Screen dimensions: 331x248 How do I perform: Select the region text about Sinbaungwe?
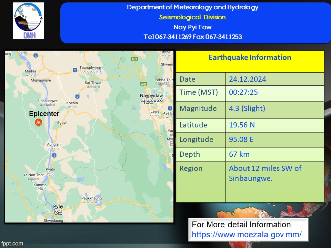pyautogui.click(x=265, y=173)
